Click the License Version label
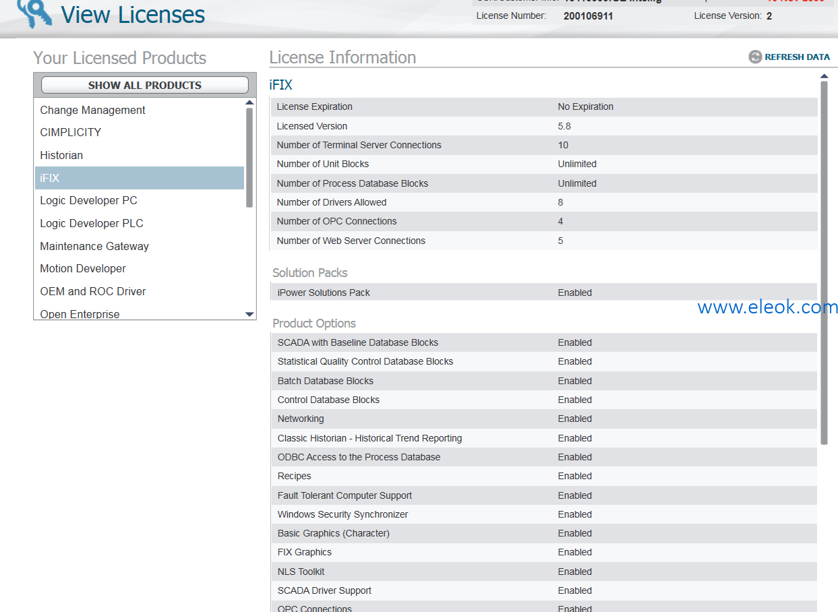The width and height of the screenshot is (838, 612). click(728, 16)
